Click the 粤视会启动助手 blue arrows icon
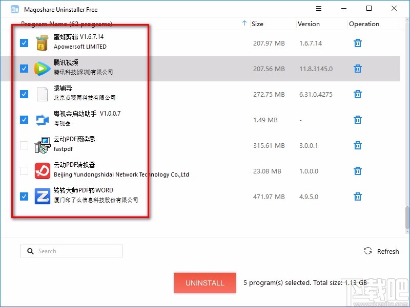This screenshot has height=307, width=410. click(x=42, y=120)
